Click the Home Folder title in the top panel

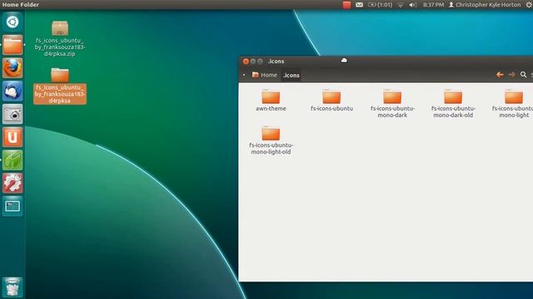pyautogui.click(x=20, y=5)
